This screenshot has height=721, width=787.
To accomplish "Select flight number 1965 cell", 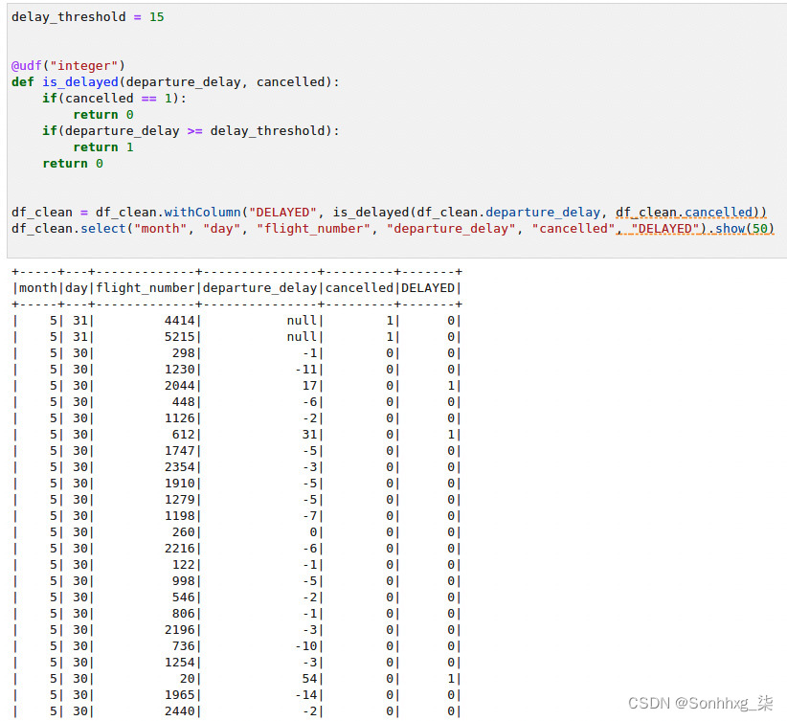I will pos(180,695).
